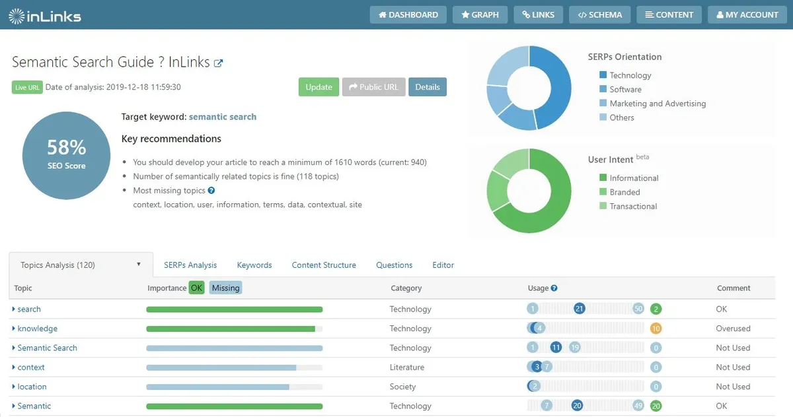Click the help icon beside Usage header
This screenshot has width=793, height=417.
pos(554,288)
